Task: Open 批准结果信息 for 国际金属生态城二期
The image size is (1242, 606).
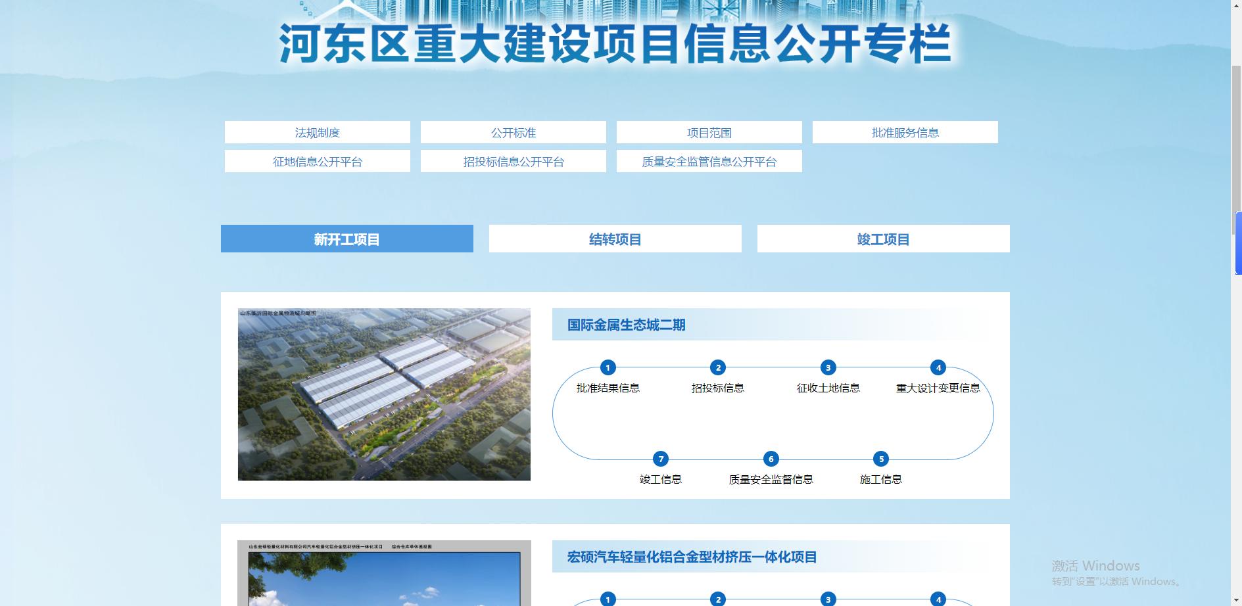Action: click(608, 388)
